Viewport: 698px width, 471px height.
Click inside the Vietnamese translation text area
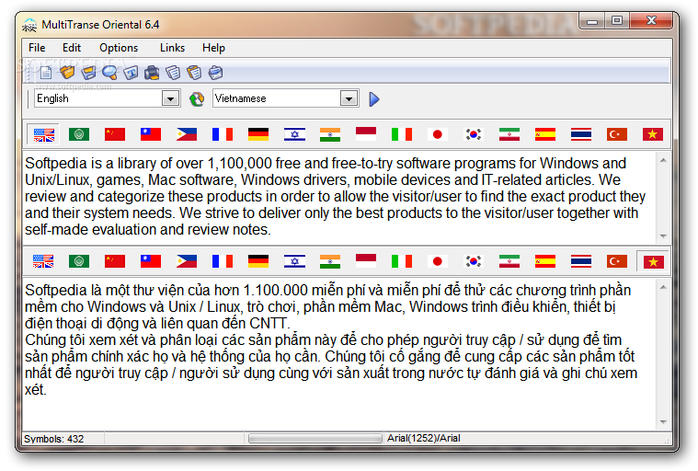point(339,354)
